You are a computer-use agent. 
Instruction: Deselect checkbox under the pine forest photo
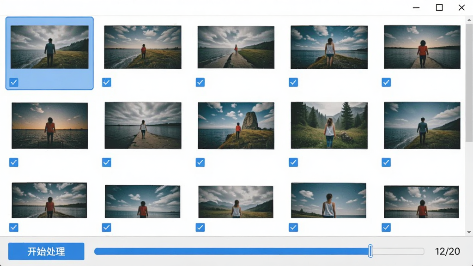(x=293, y=163)
